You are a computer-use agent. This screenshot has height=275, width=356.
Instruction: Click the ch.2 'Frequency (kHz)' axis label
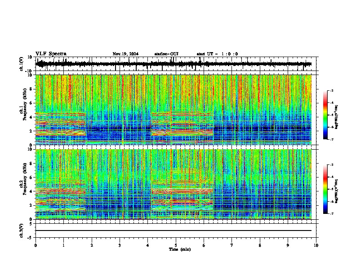[25, 178]
